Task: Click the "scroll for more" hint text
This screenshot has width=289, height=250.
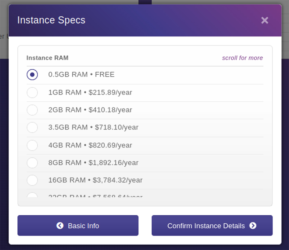Action: pyautogui.click(x=242, y=58)
